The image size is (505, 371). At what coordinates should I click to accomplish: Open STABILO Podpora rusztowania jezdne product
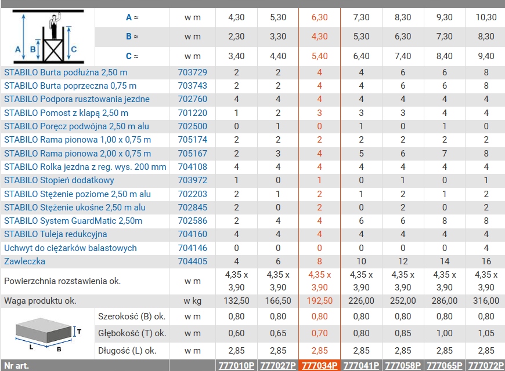(77, 99)
